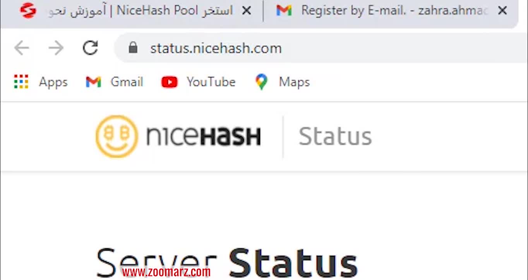Click the NiceHash wordmark in header
Screen dimensions: 528x280
[204, 137]
